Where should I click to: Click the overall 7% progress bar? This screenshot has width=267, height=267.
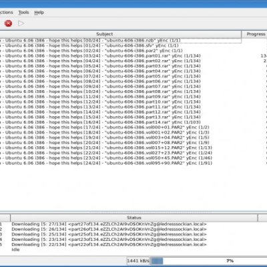208,261
